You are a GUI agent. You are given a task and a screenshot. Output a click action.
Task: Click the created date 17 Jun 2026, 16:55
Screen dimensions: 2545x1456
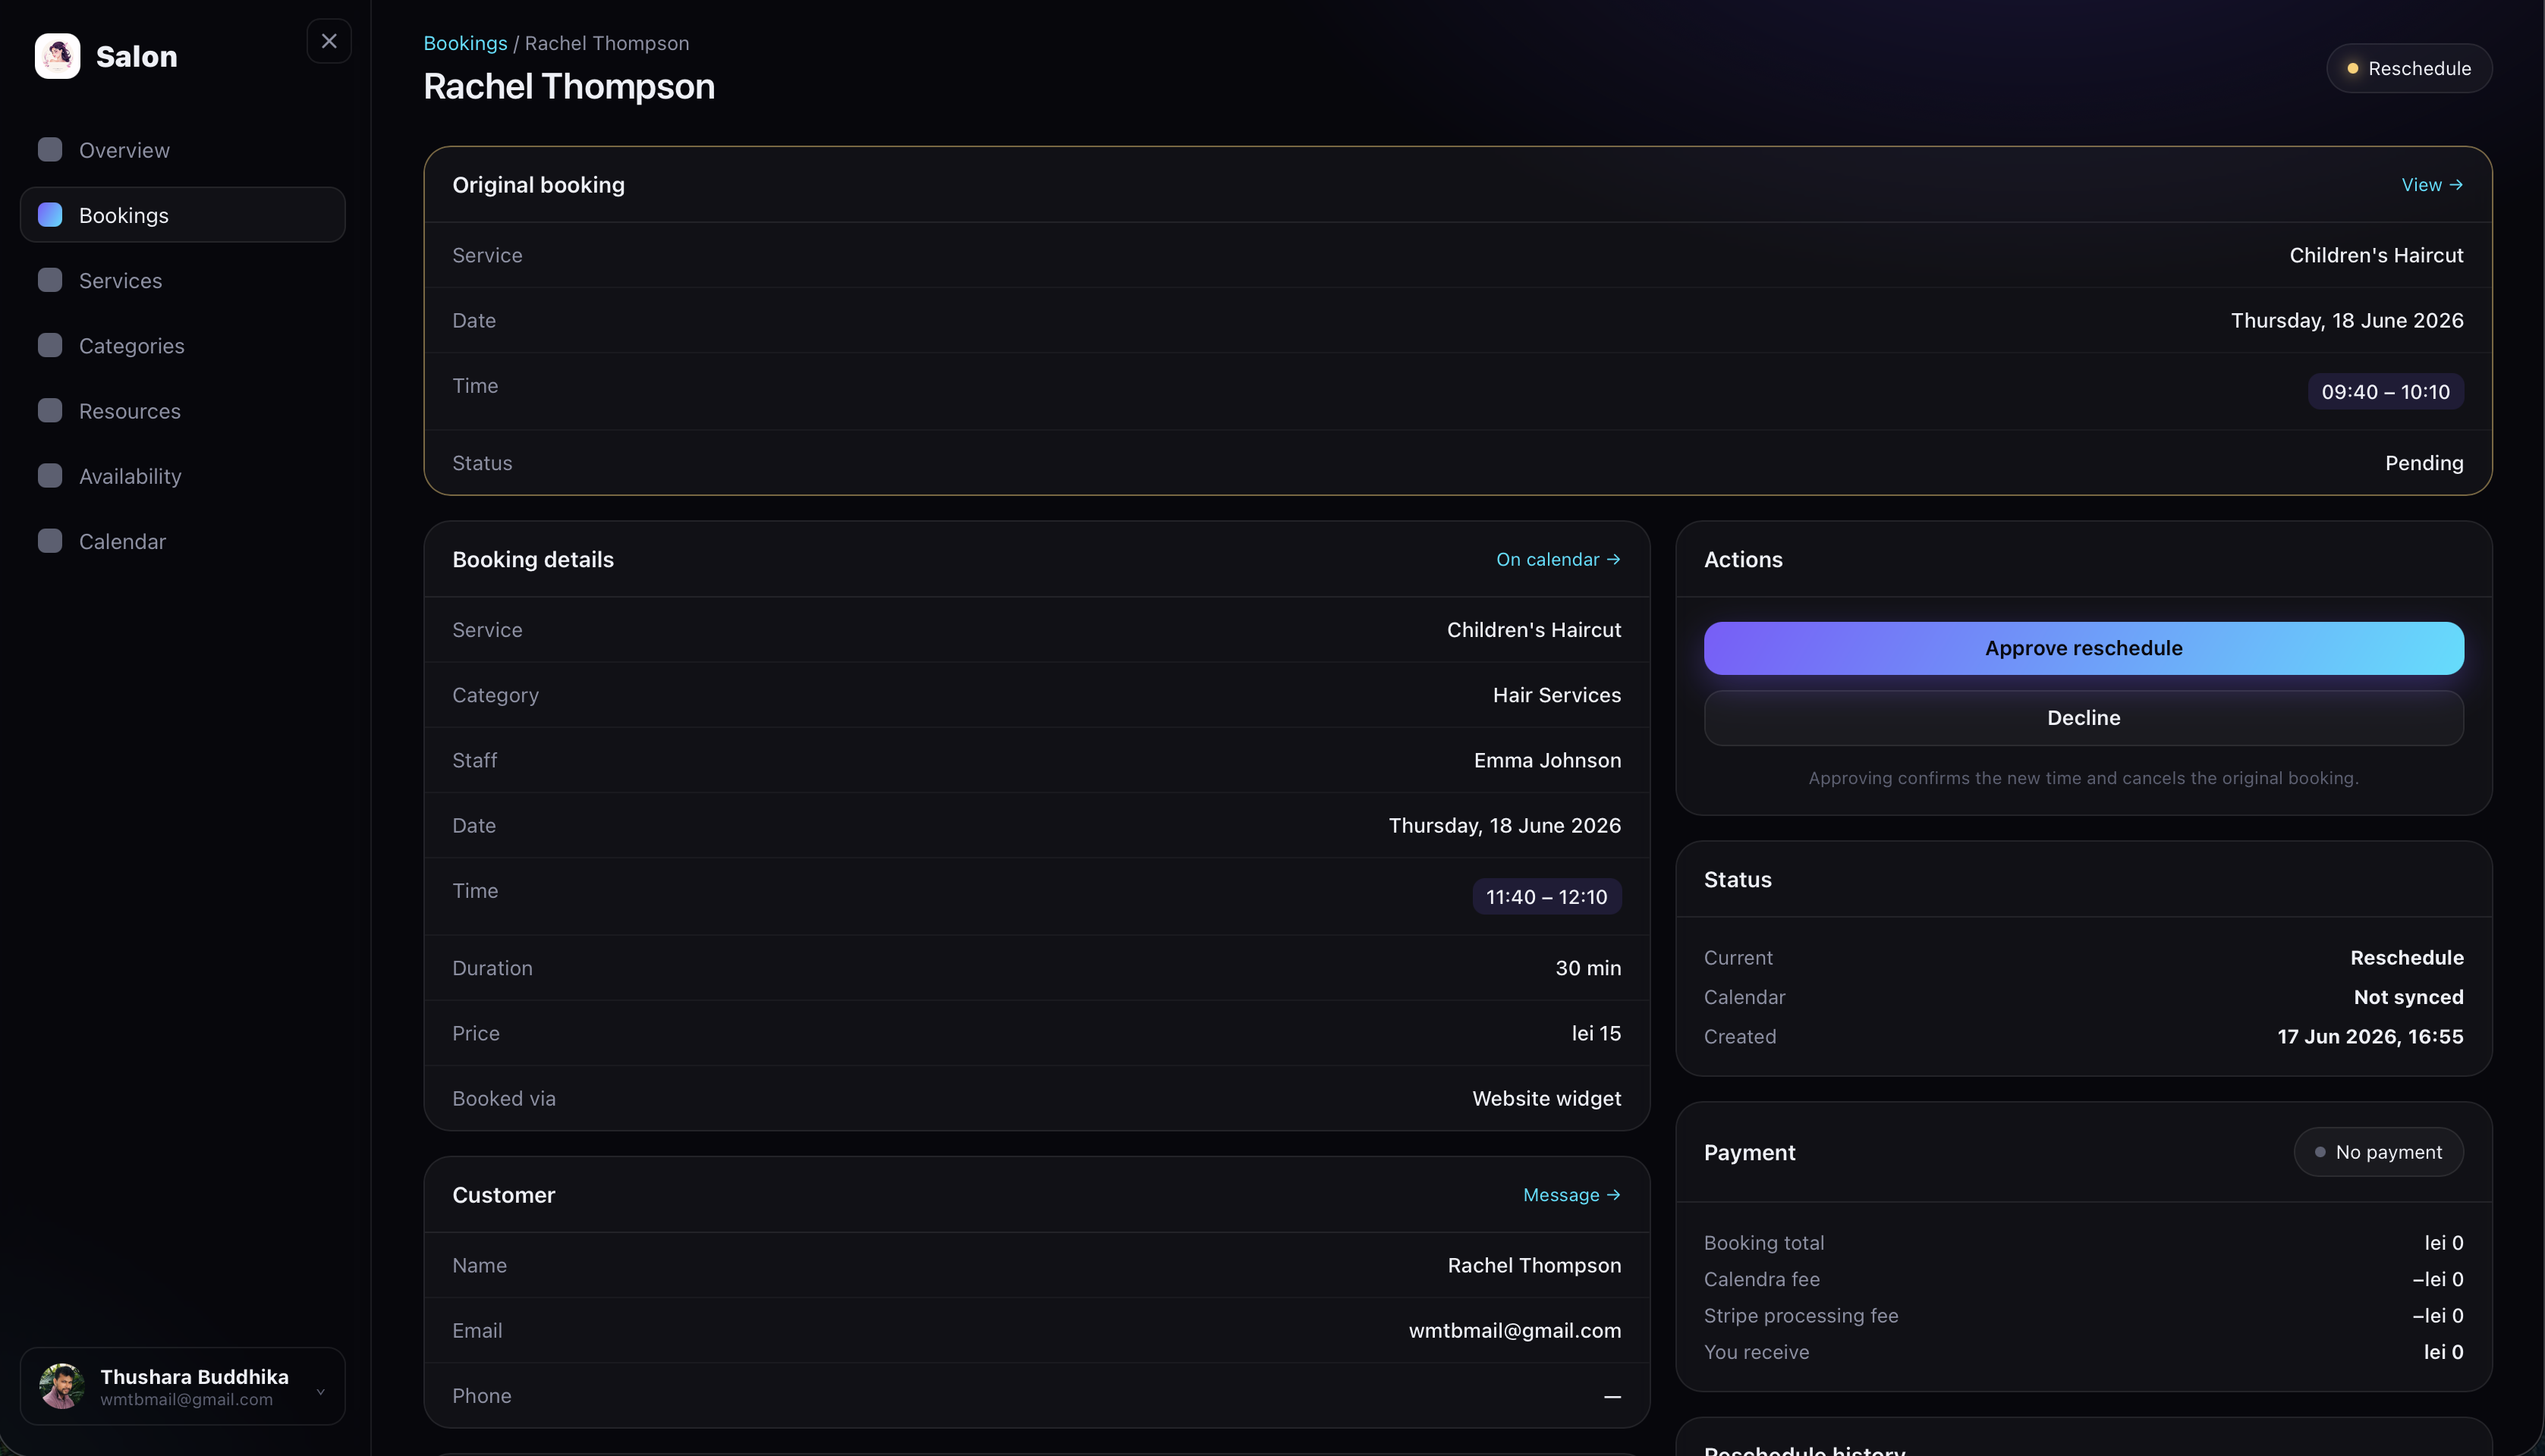tap(2370, 1037)
